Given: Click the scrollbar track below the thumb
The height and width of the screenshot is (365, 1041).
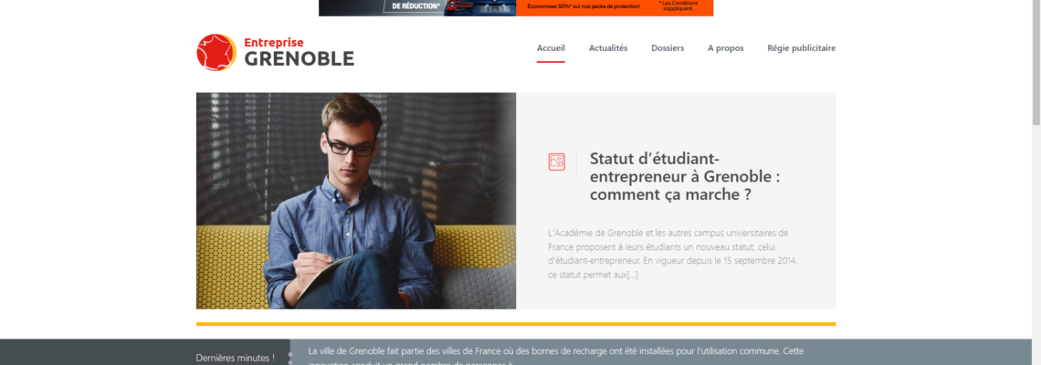Looking at the screenshot, I should click(x=1036, y=245).
